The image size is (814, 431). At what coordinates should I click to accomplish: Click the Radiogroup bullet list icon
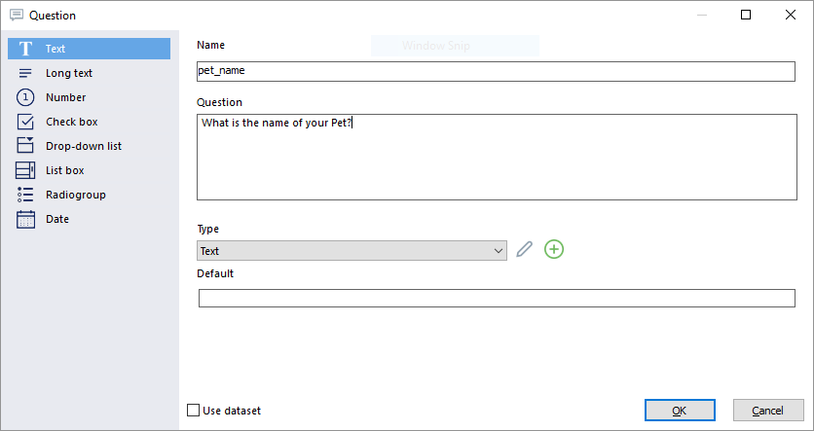pyautogui.click(x=25, y=195)
